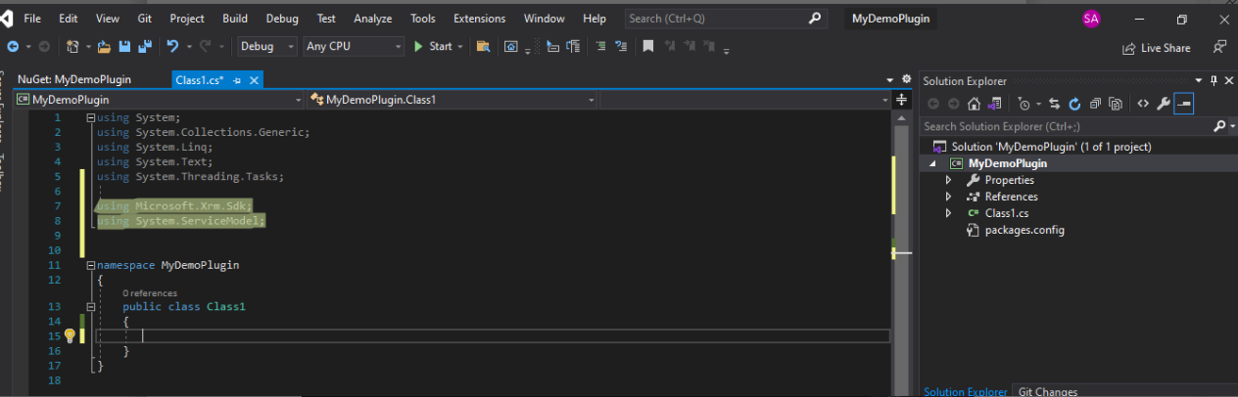
Task: Open the Git menu
Action: (x=143, y=19)
